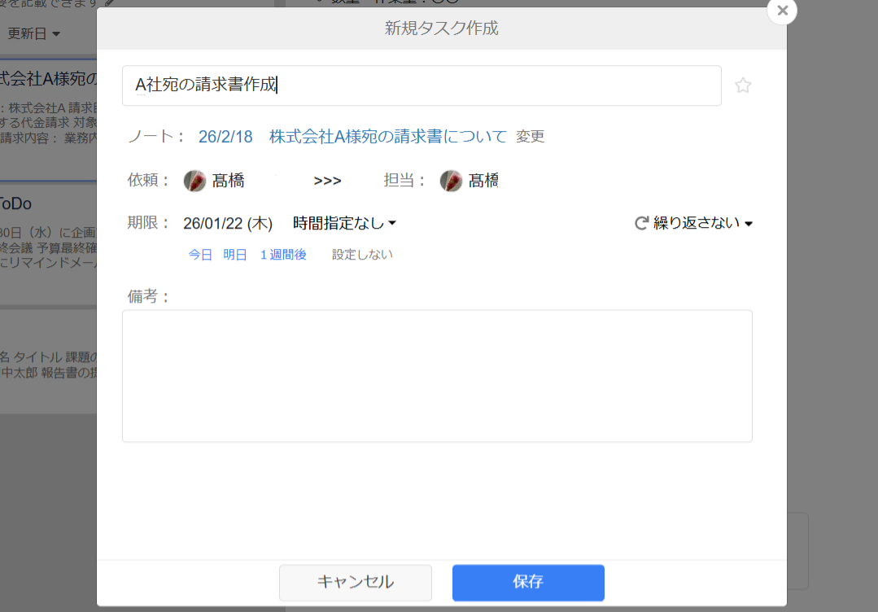Open the 更新日 sort dropdown in the background list

pos(34,33)
